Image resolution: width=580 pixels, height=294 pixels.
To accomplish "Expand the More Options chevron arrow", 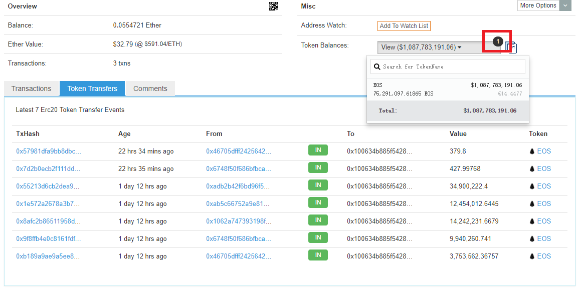I will pyautogui.click(x=565, y=5).
